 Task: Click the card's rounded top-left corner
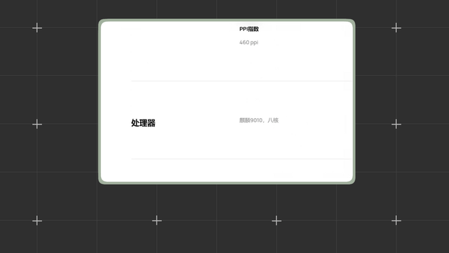coord(102,23)
